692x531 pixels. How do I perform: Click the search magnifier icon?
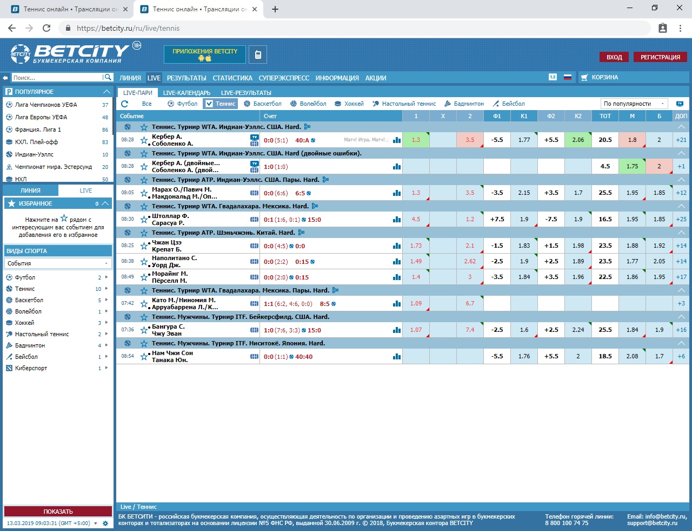108,77
